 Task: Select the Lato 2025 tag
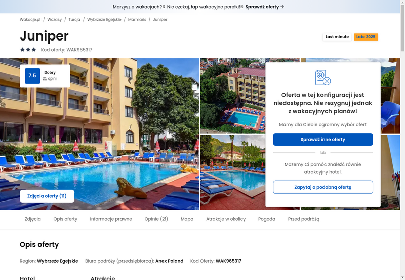coord(366,37)
